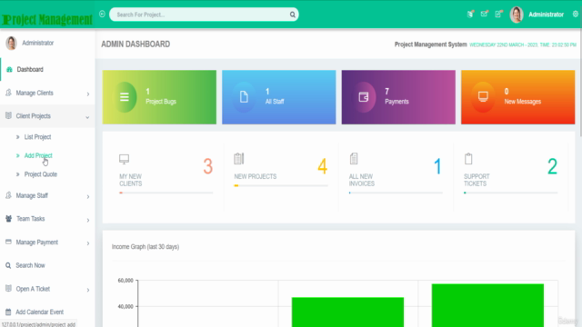Click the middle green income bar
The image size is (582, 327).
click(347, 312)
